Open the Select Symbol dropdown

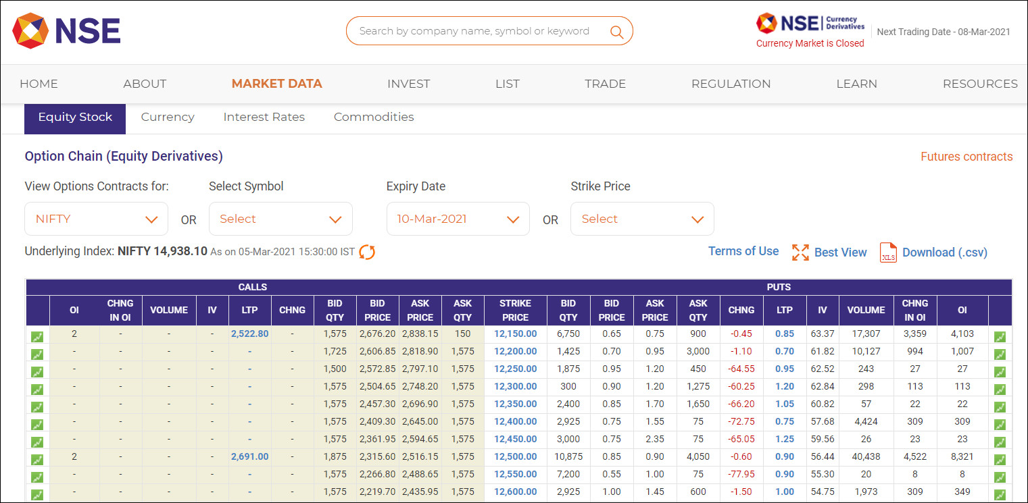(x=280, y=219)
